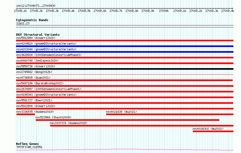Click the nsv4203044 (gnomADStructuralVariants) label
Viewport: 241px width, 153px height.
(46, 49)
